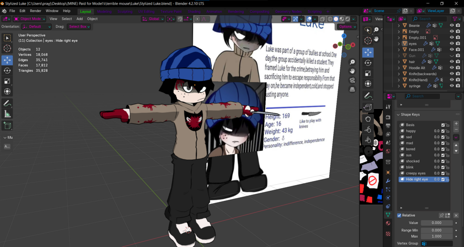Viewport: 464px width, 247px height.
Task: Open the Render menu
Action: coord(36,11)
